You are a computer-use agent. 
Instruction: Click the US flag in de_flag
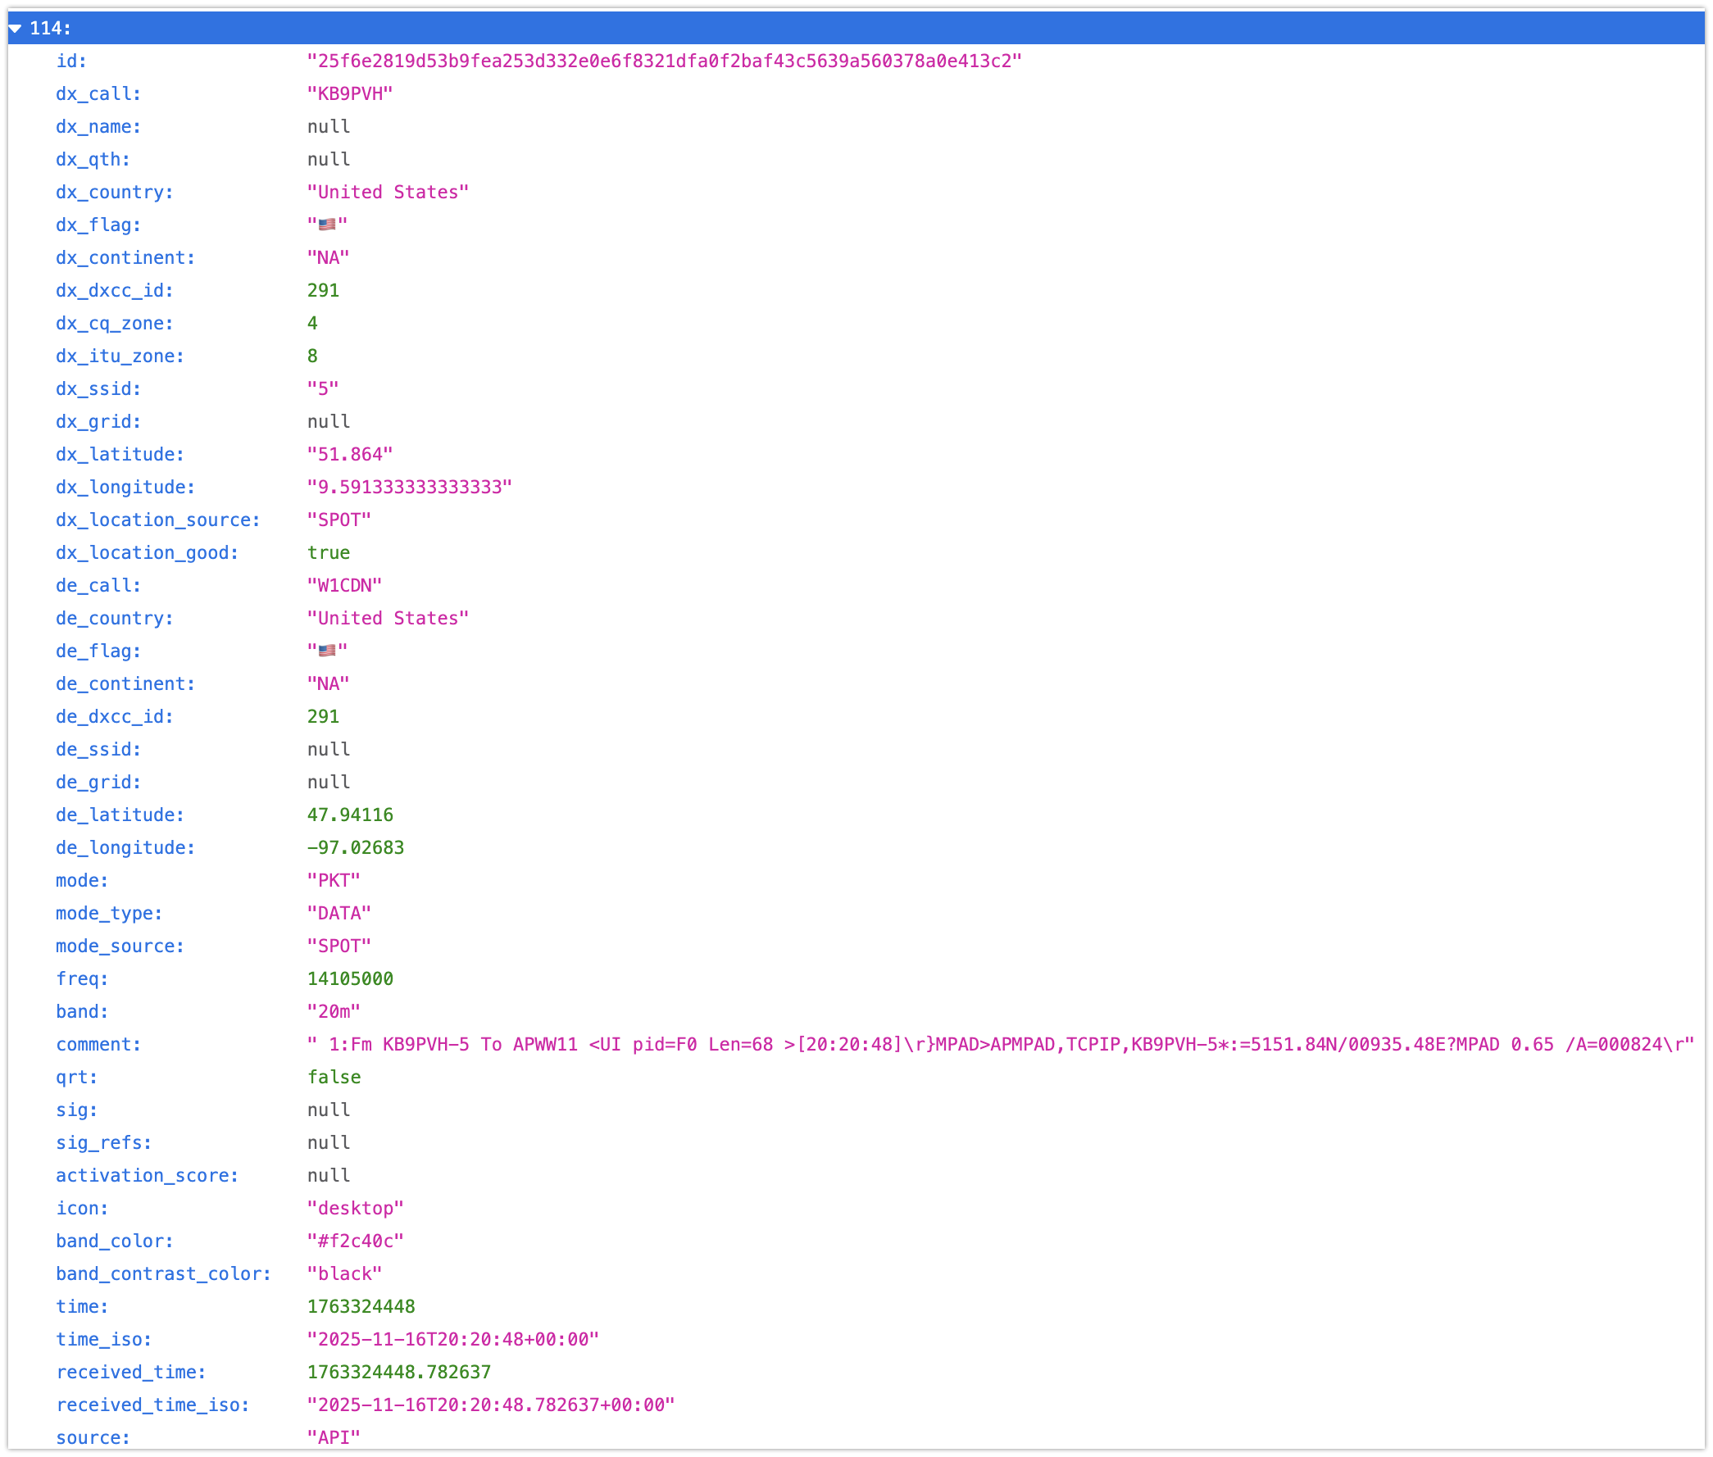click(327, 651)
